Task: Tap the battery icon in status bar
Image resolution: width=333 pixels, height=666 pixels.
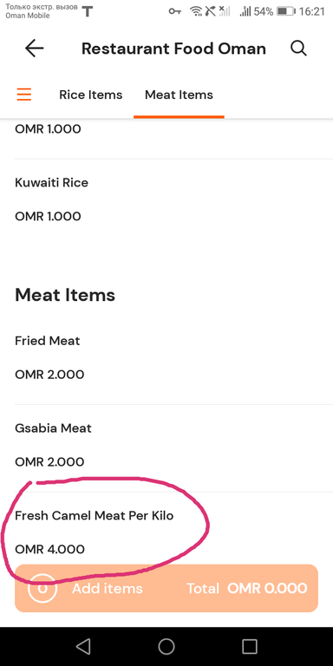Action: [x=286, y=11]
